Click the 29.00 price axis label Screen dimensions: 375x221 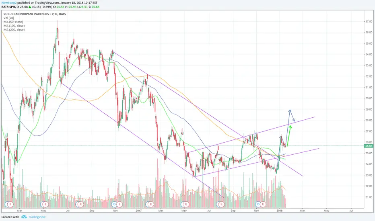pyautogui.click(x=369, y=109)
